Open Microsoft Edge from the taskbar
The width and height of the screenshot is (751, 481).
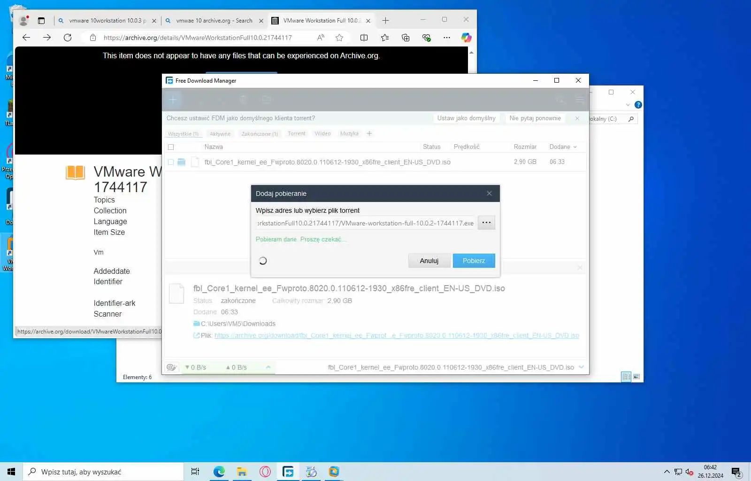[x=219, y=472]
